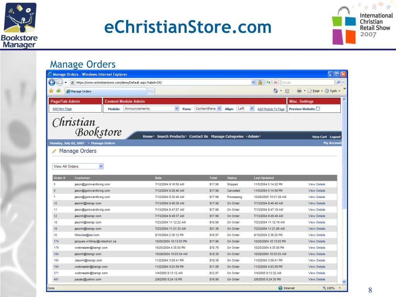
Task: Open the Home menu in site navigation
Action: [148, 137]
